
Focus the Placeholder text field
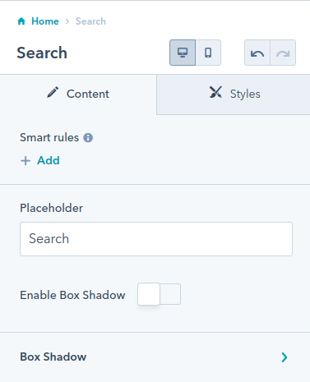click(156, 239)
